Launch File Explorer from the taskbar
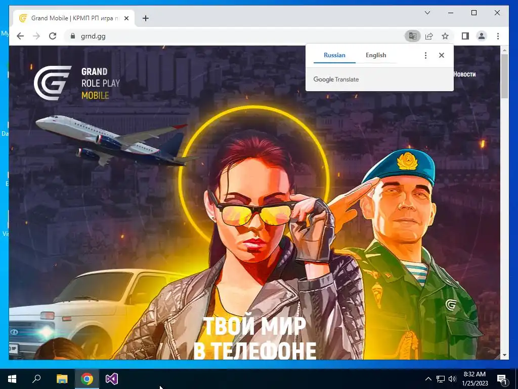This screenshot has height=389, width=518. pos(62,379)
